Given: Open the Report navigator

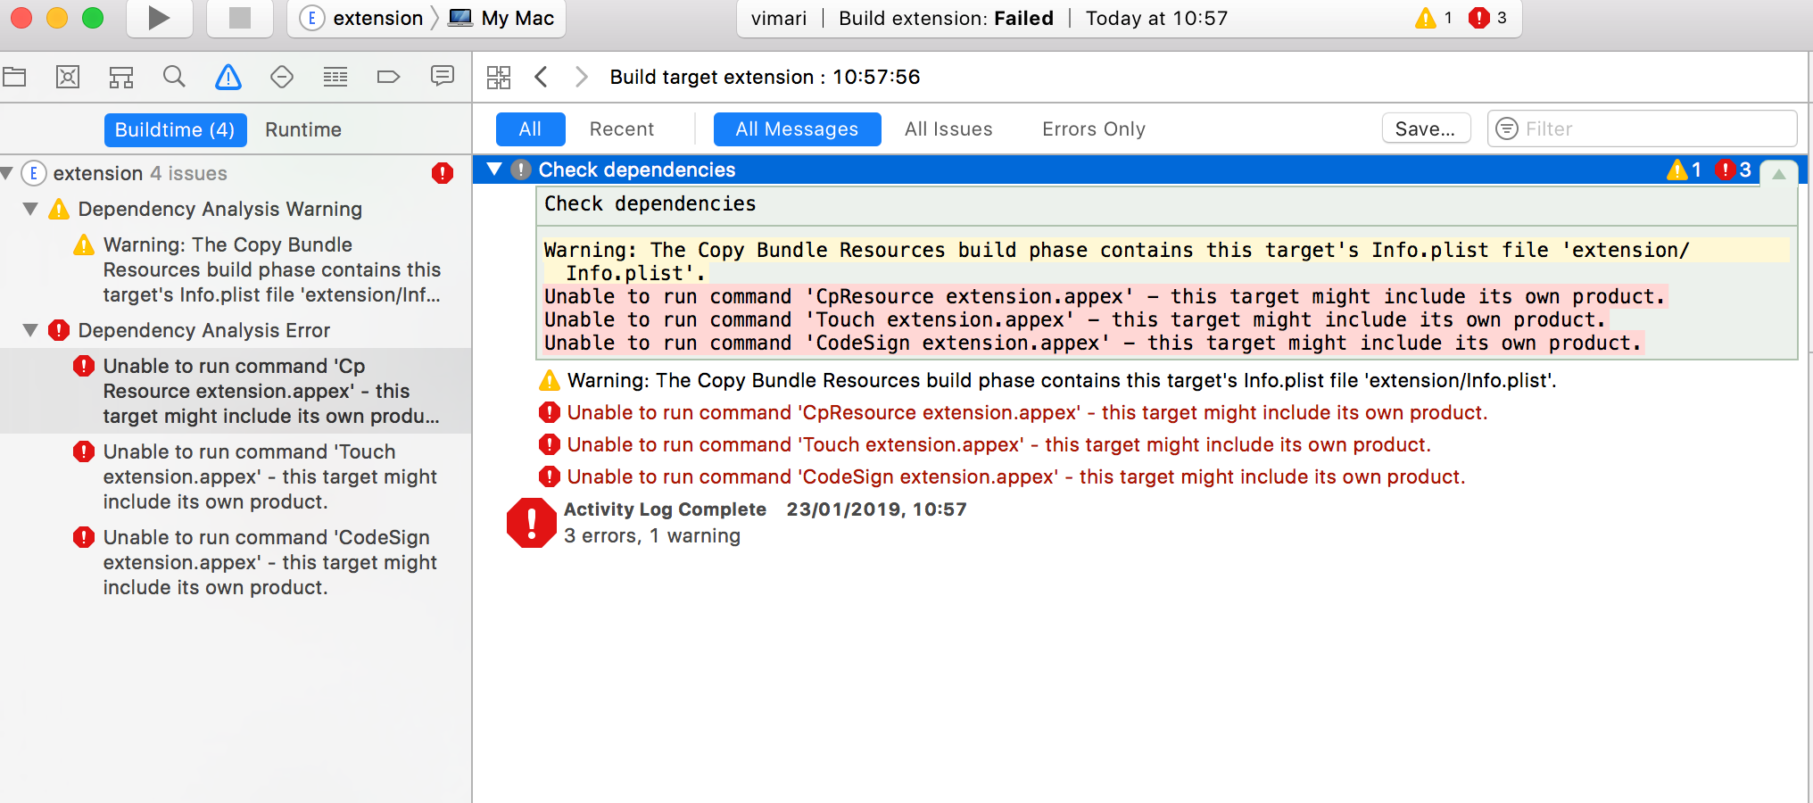Looking at the screenshot, I should click(x=443, y=77).
